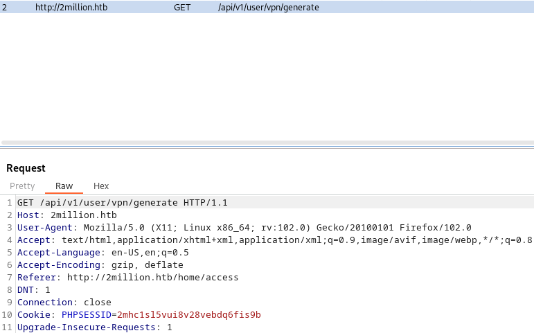Click the PHPSESSID cookie value
This screenshot has height=333, width=534.
[x=189, y=314]
